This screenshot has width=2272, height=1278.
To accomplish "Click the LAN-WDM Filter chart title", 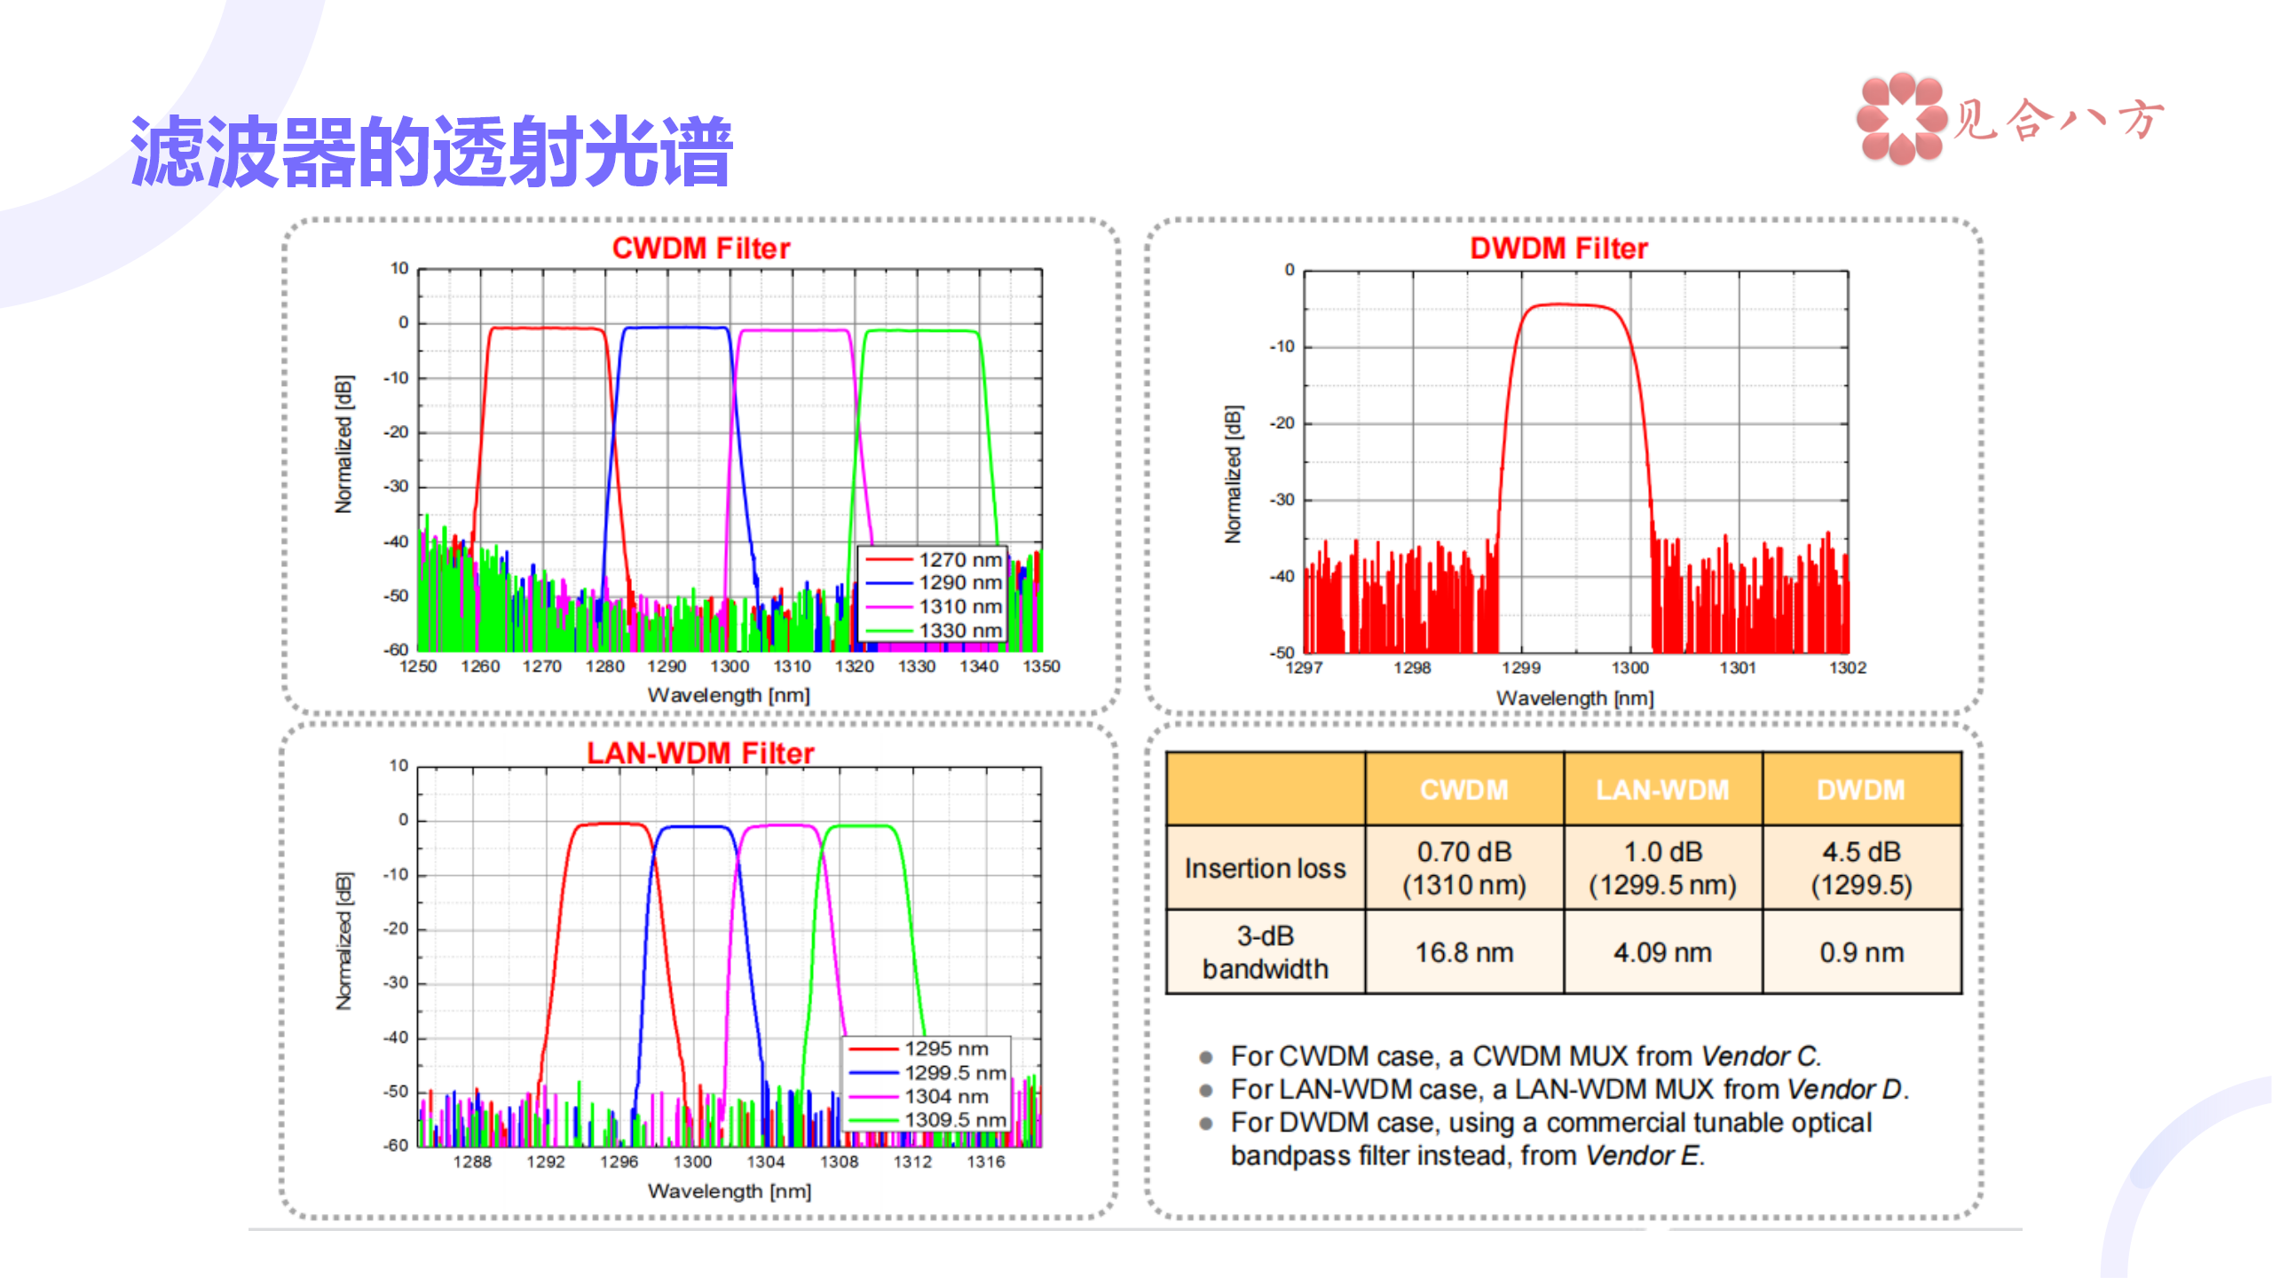I will (x=700, y=753).
